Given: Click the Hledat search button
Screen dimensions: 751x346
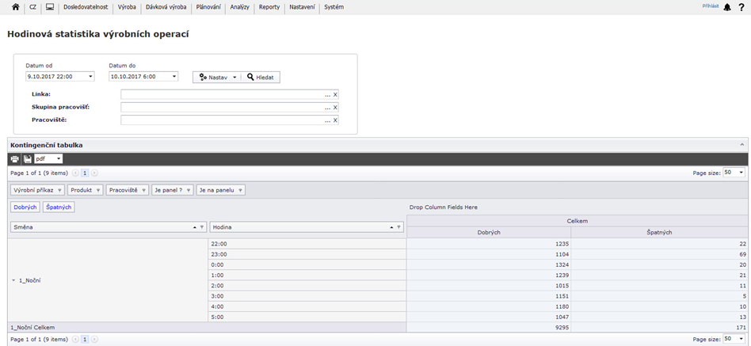Looking at the screenshot, I should pyautogui.click(x=261, y=77).
